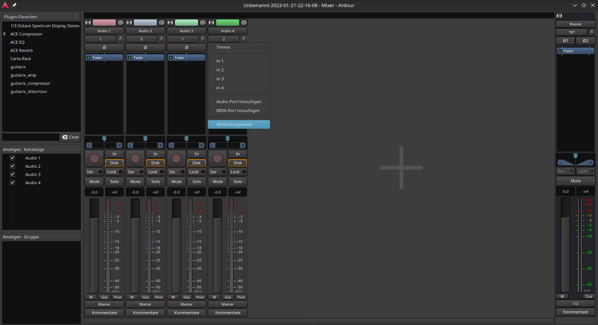Hide the Audio 2 mixer strip

(x=161, y=22)
